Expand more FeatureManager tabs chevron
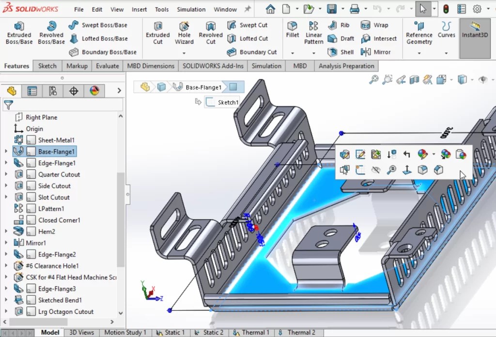 (x=119, y=91)
